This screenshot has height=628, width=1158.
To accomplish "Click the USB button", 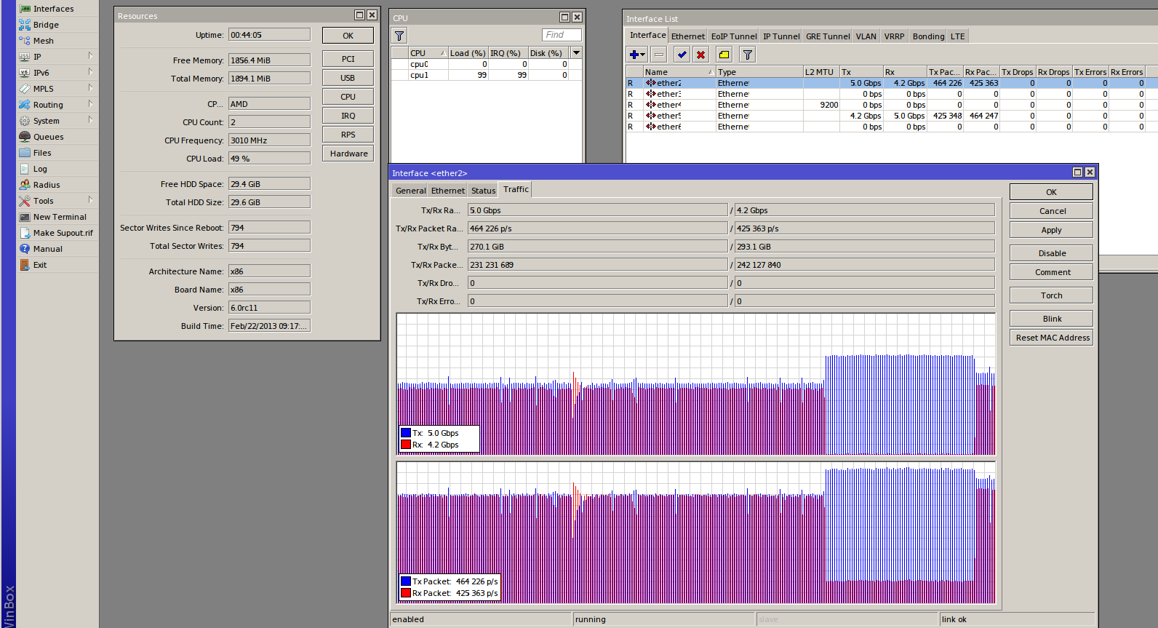I will [x=348, y=78].
